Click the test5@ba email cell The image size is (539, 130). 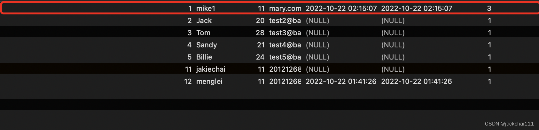click(285, 57)
